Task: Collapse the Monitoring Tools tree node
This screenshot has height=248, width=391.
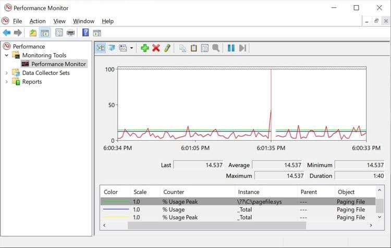Action: [7, 55]
